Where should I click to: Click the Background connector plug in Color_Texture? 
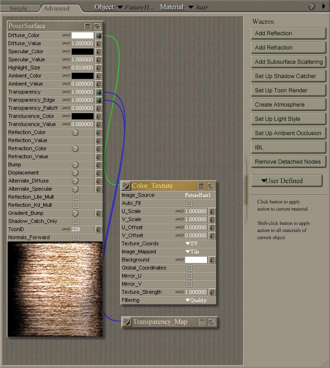coord(212,260)
